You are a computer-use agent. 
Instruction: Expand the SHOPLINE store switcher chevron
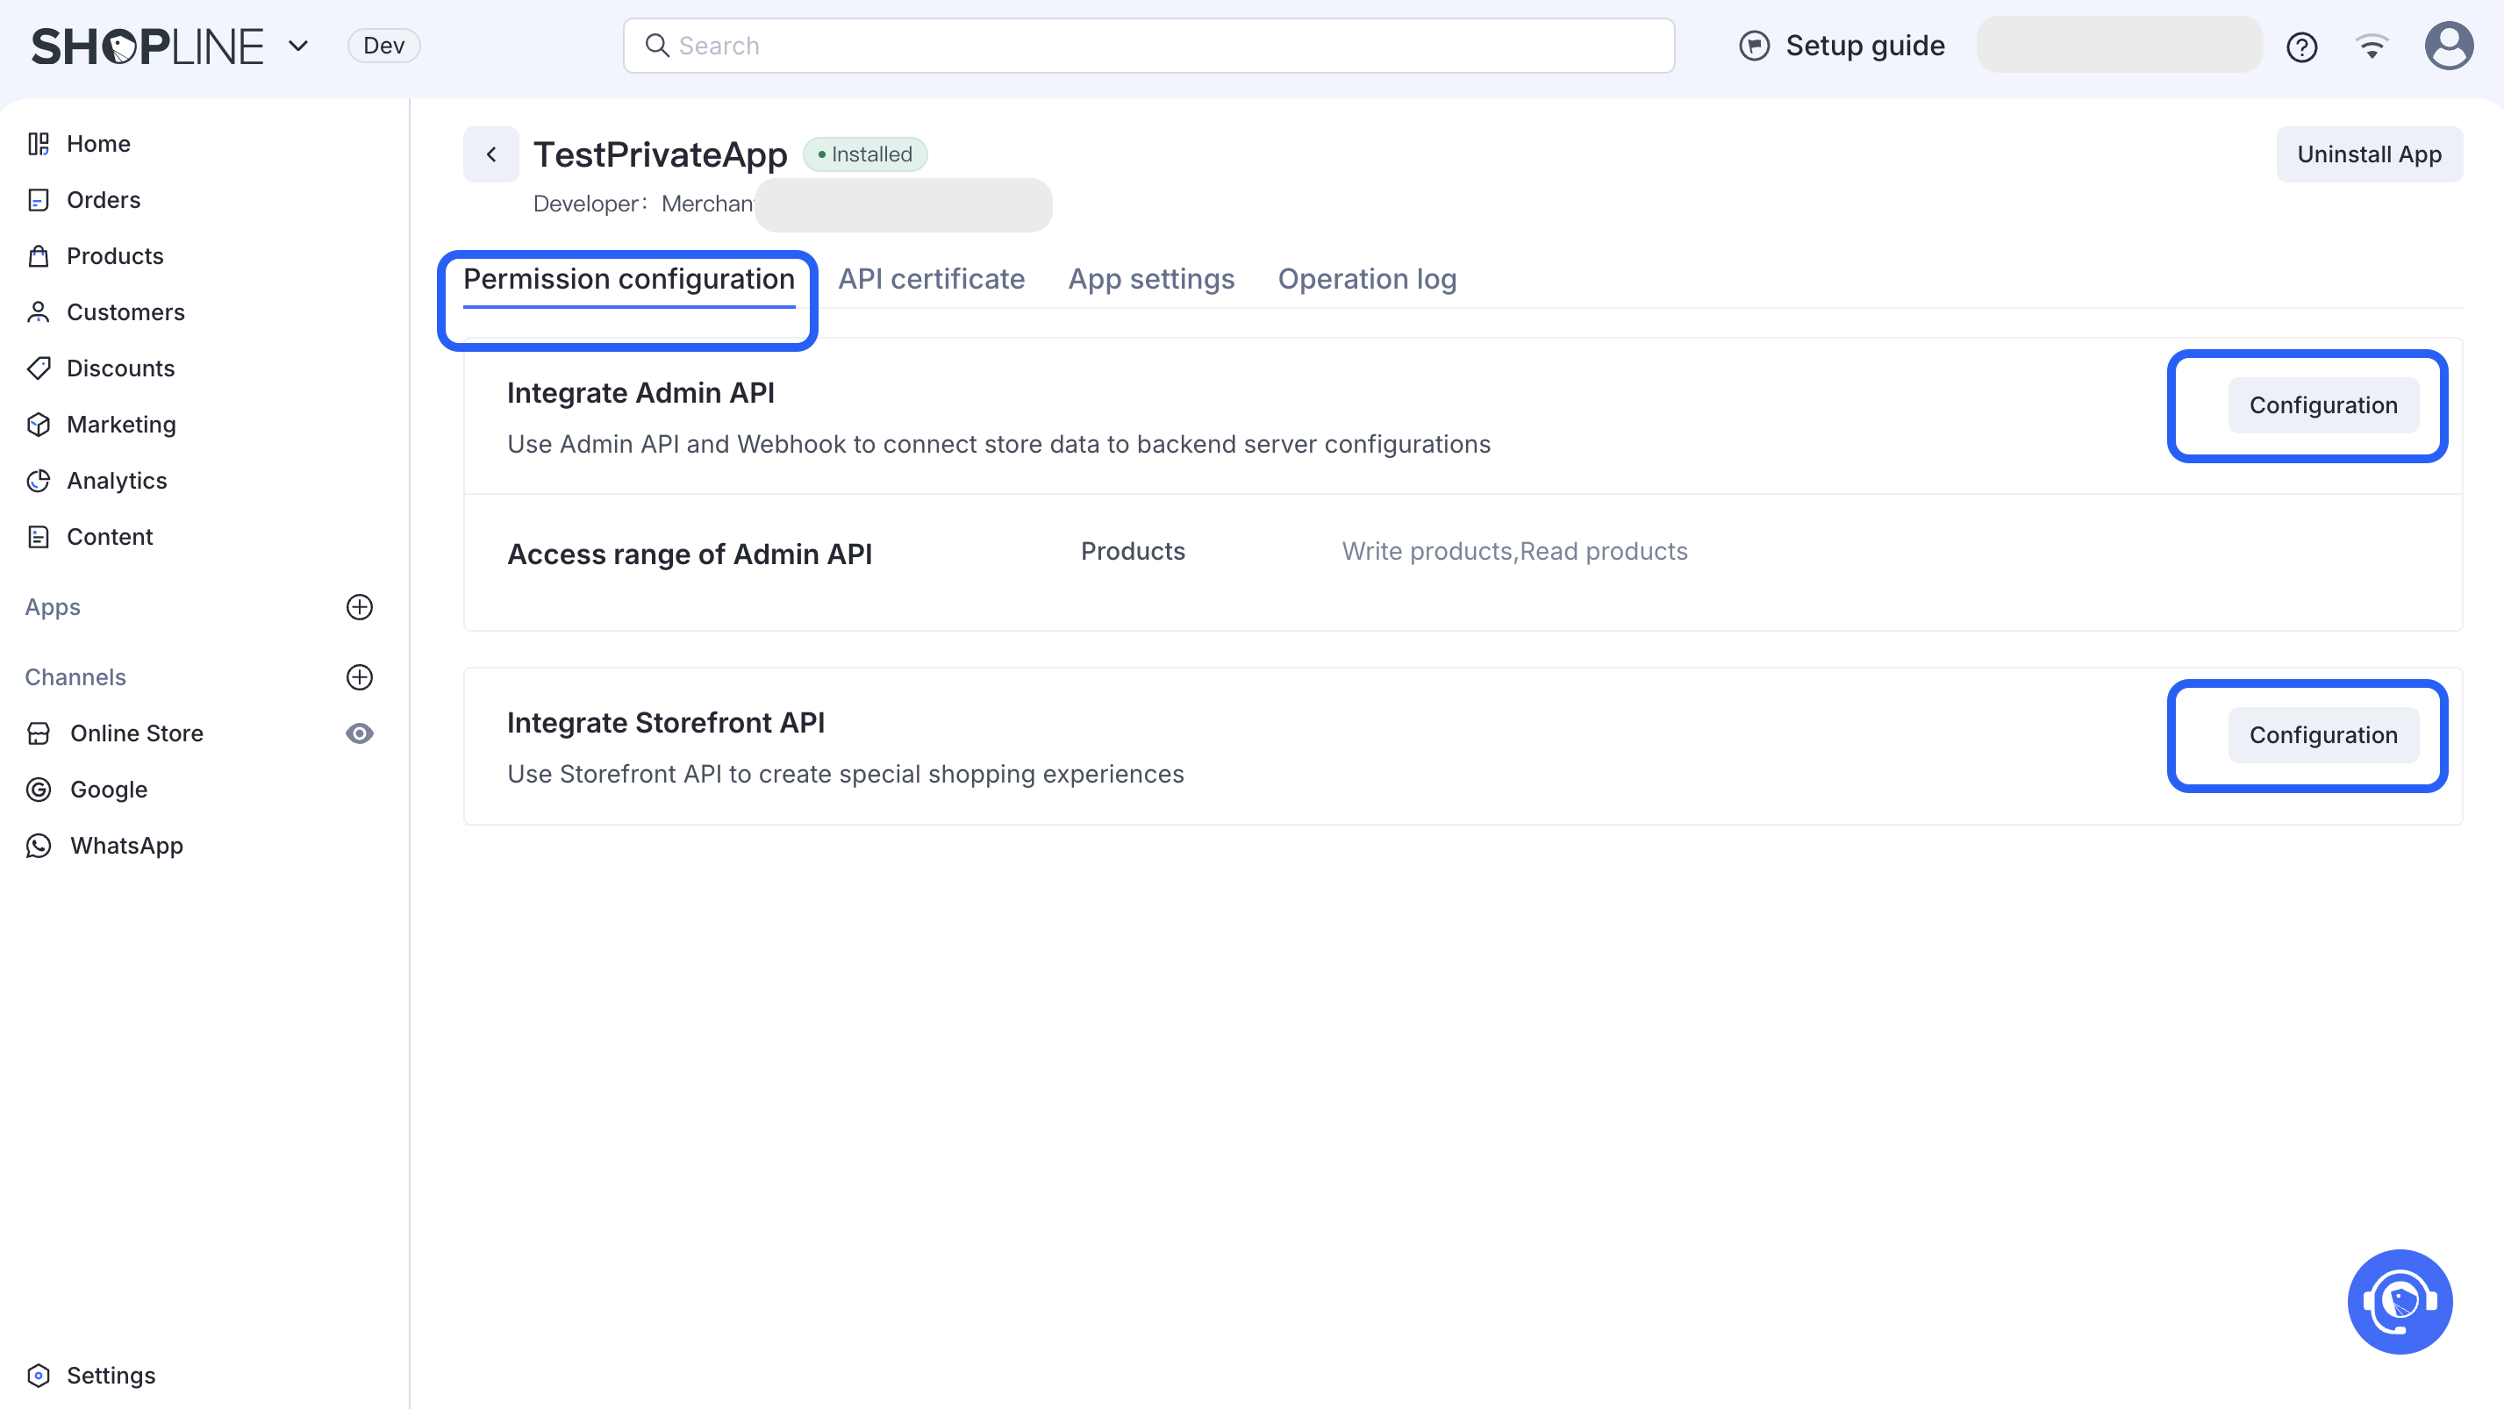pos(298,46)
